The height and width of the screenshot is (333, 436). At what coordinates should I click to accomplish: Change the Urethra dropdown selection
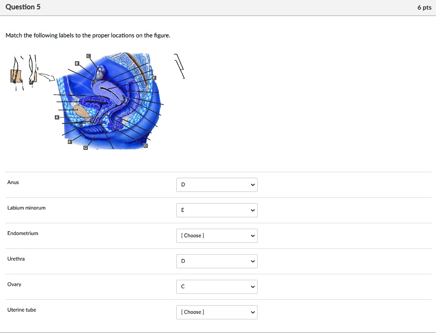coord(217,261)
